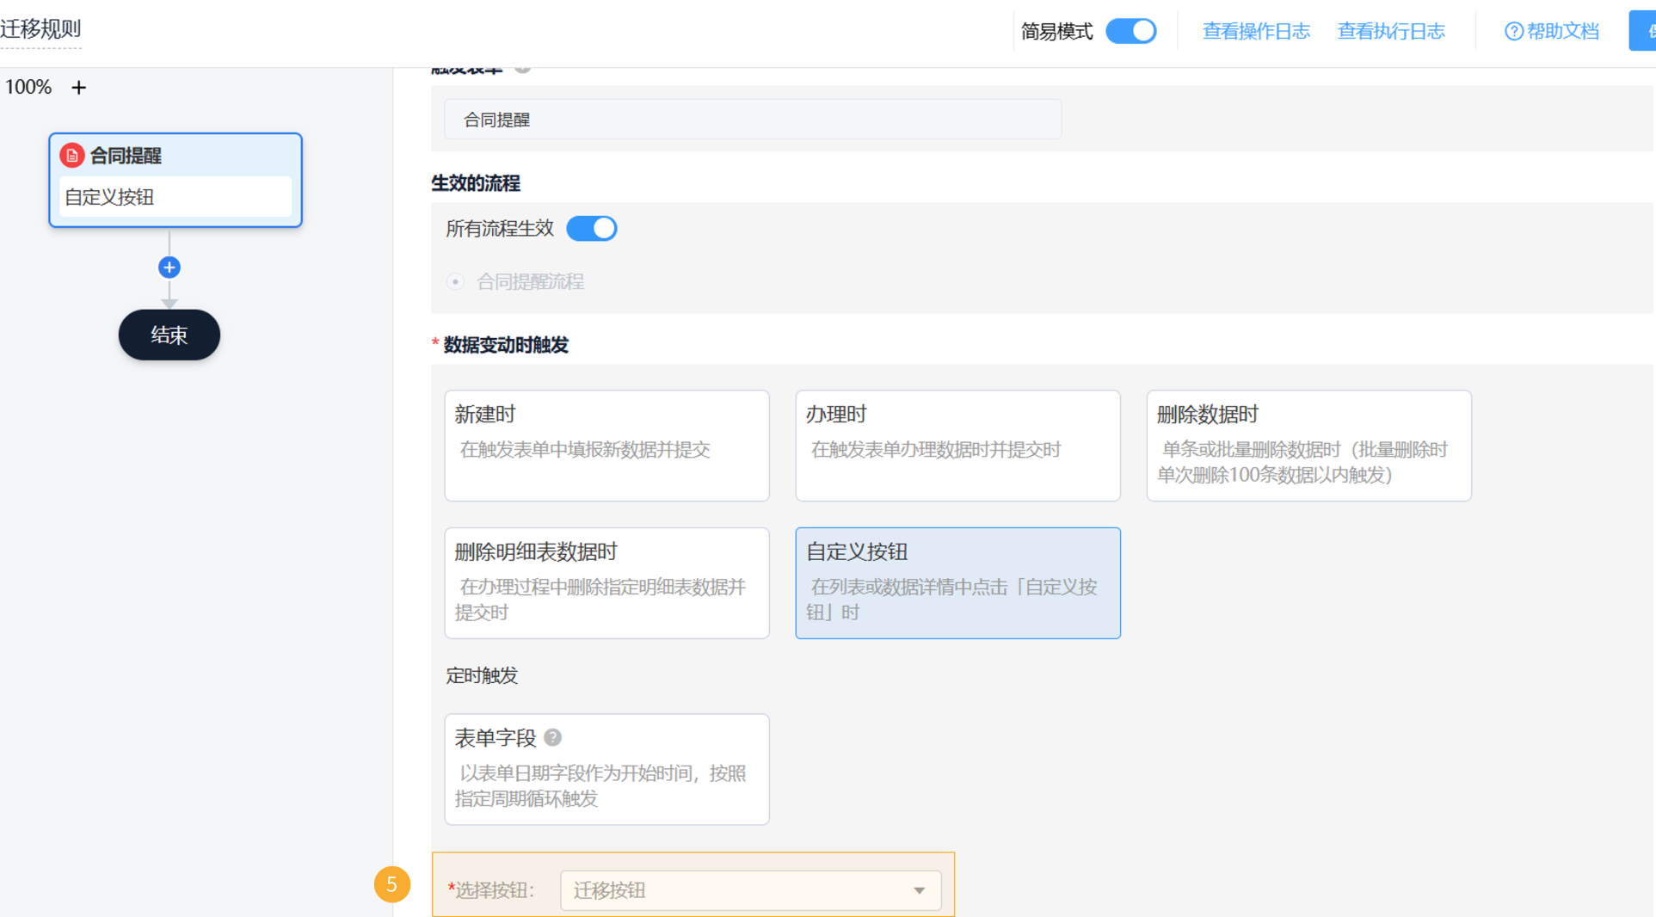Viewport: 1656px width, 917px height.
Task: Open 查看执行日志 link
Action: tap(1391, 32)
